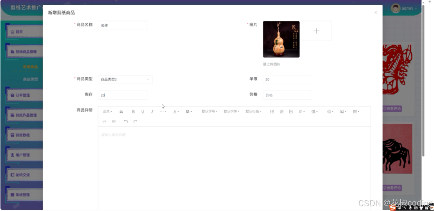Click the page vertical scrollbar
This screenshot has height=211, width=434.
(x=423, y=80)
